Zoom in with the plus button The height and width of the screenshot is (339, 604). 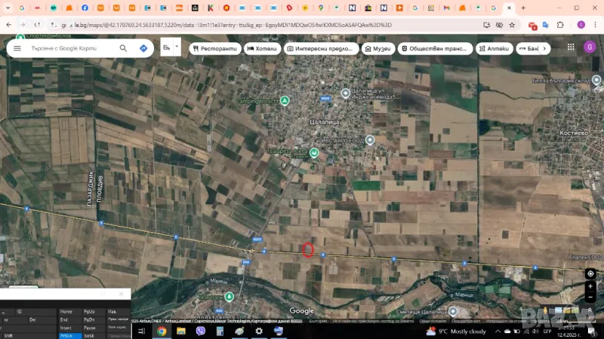pyautogui.click(x=590, y=286)
